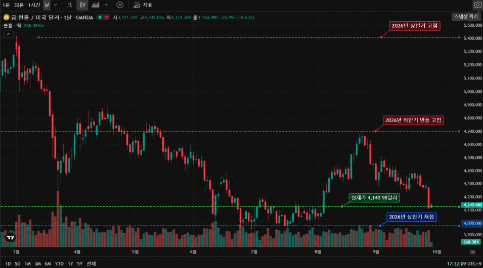Set range to 1D
This screenshot has width=483, height=268.
point(8,263)
